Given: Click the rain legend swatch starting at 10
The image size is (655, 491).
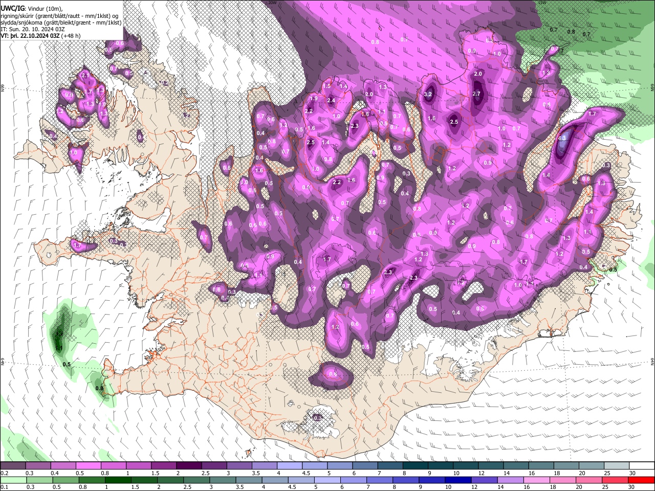Looking at the screenshot, I should click(x=457, y=480).
